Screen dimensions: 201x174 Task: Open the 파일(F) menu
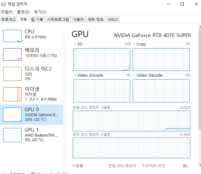click(7, 12)
